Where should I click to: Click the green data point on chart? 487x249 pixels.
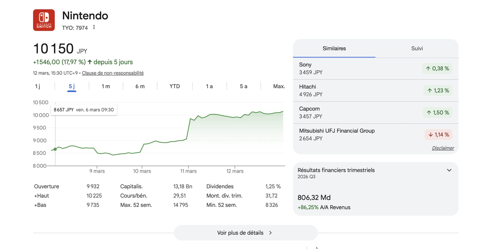coord(55,149)
